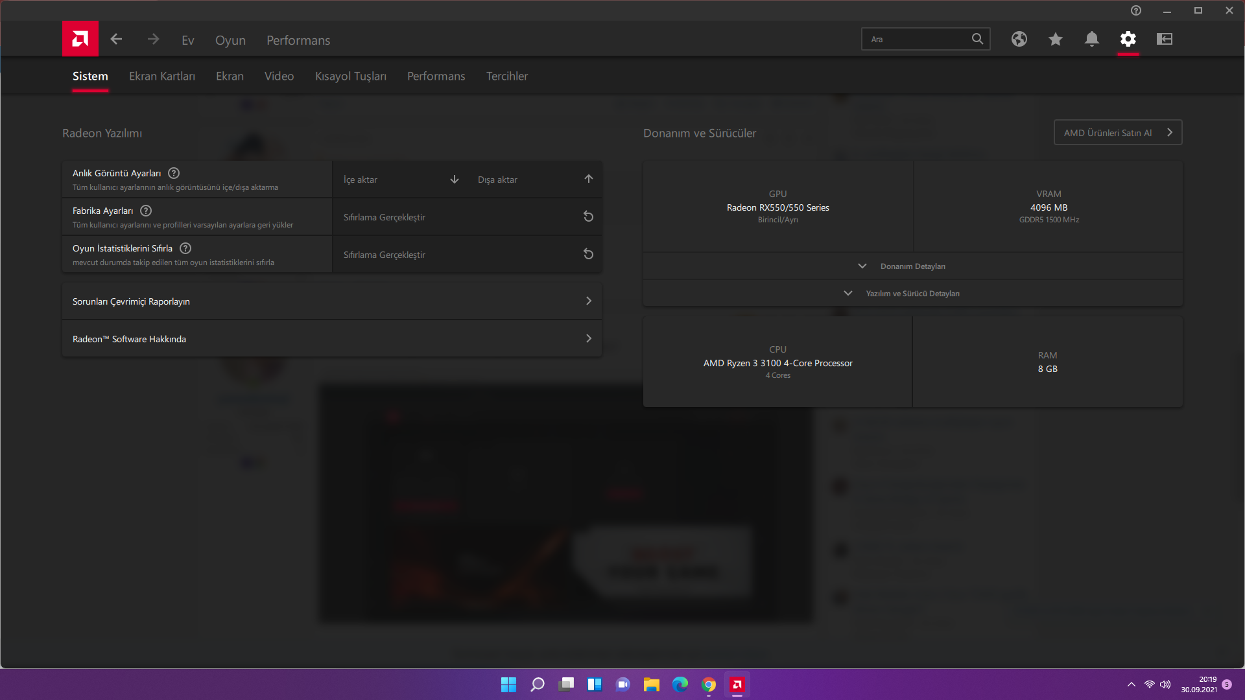Switch to the Kısayol Tuşları tab
The height and width of the screenshot is (700, 1245).
pos(350,76)
